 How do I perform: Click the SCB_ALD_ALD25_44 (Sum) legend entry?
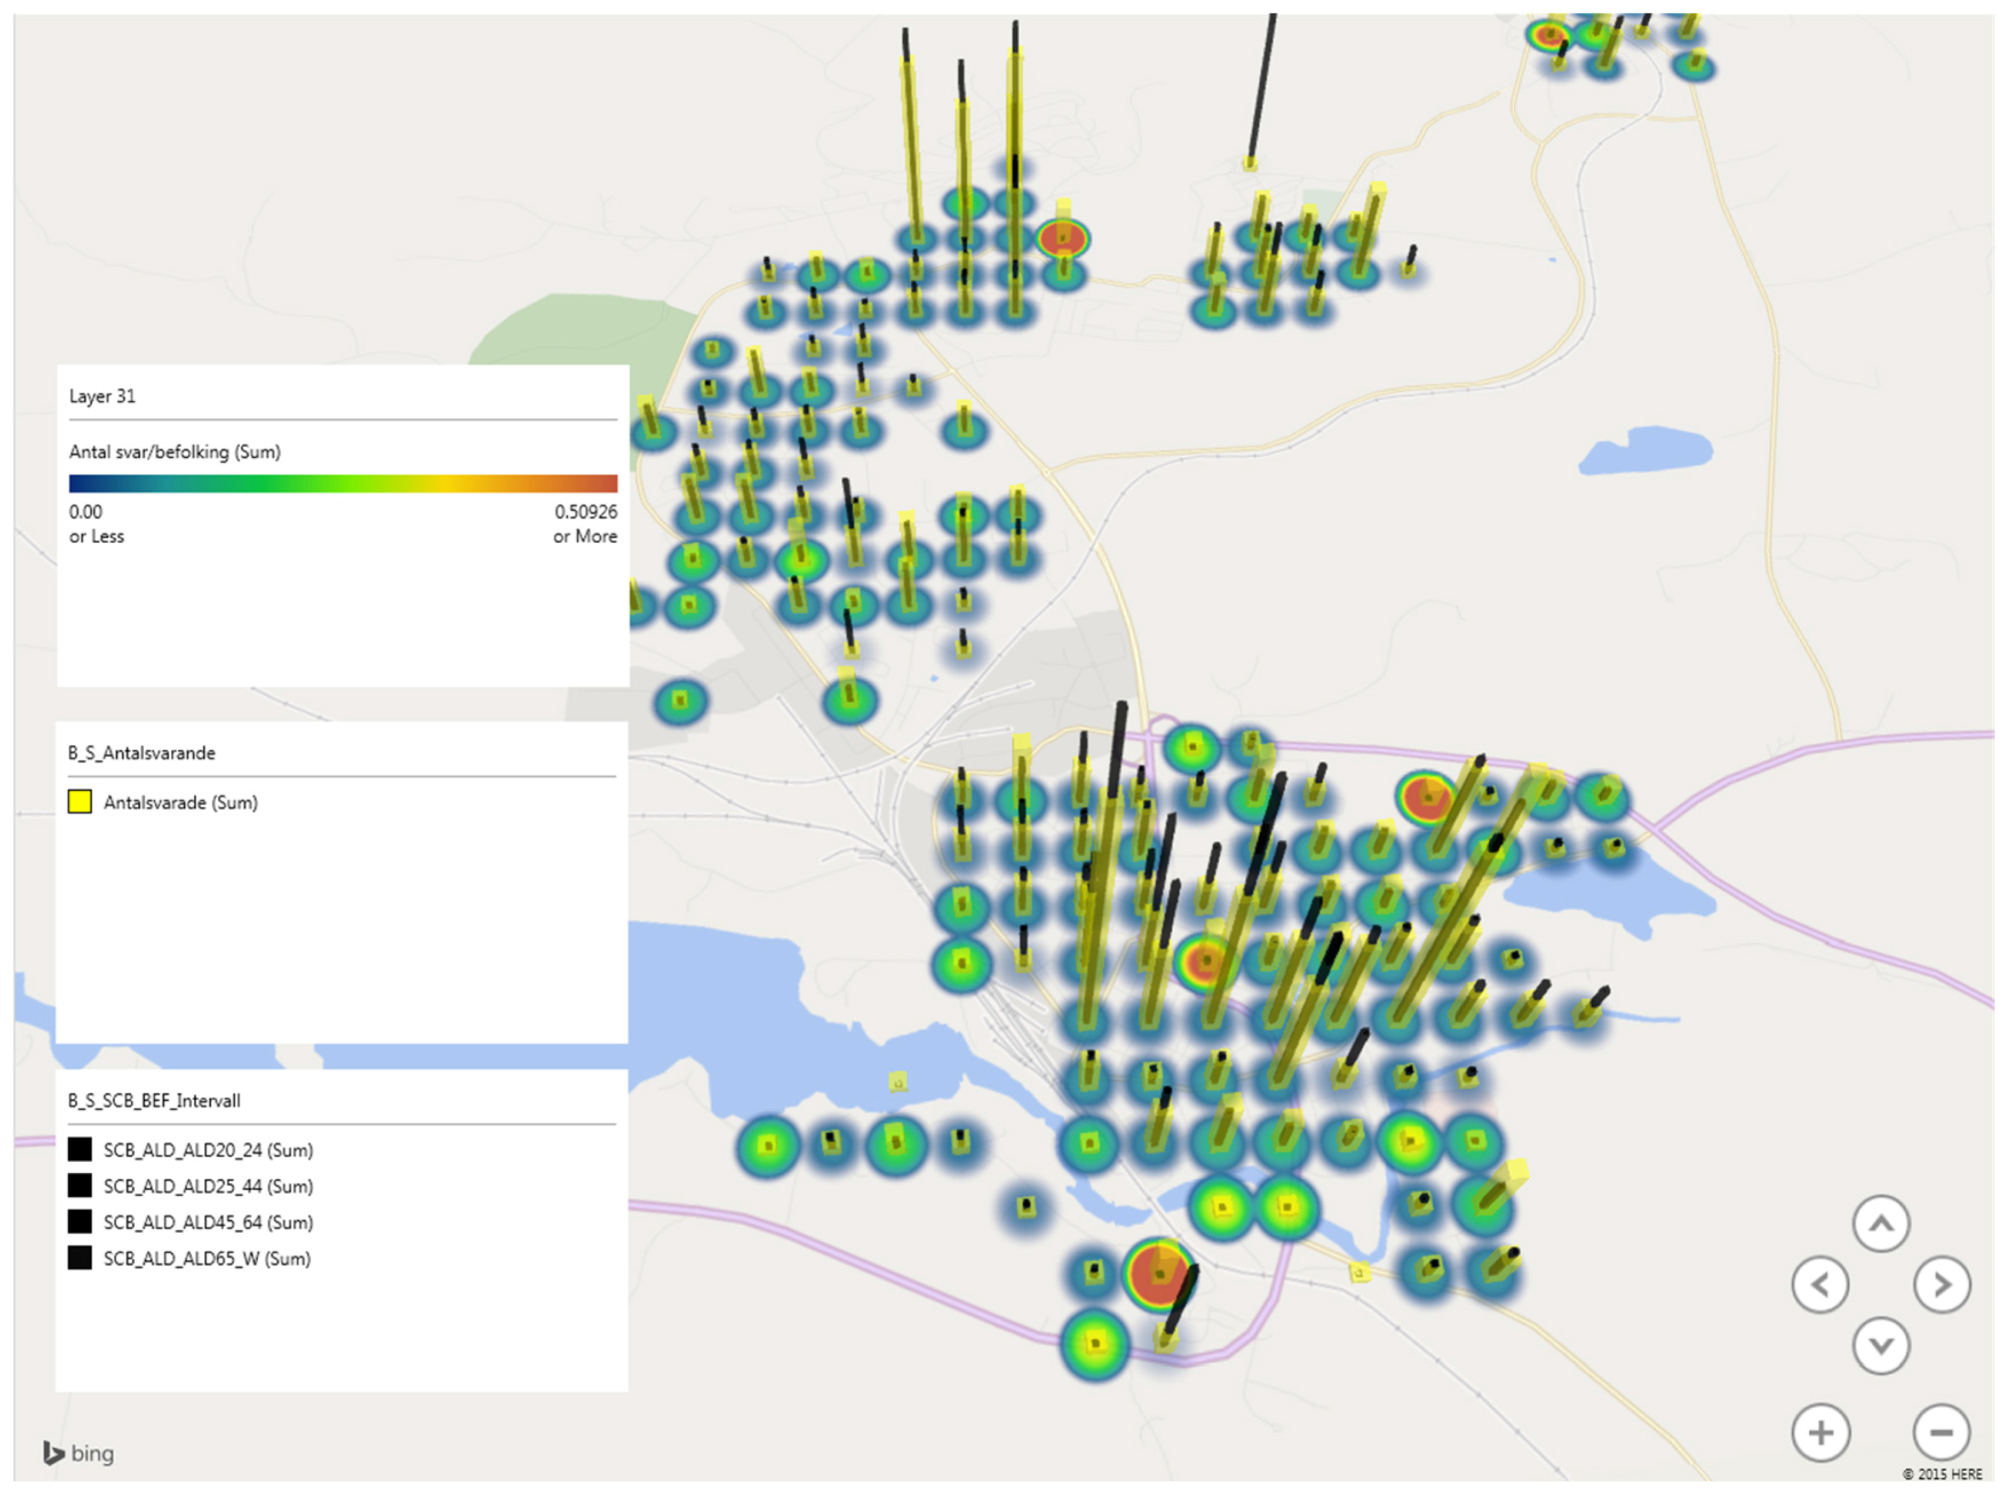point(208,1186)
